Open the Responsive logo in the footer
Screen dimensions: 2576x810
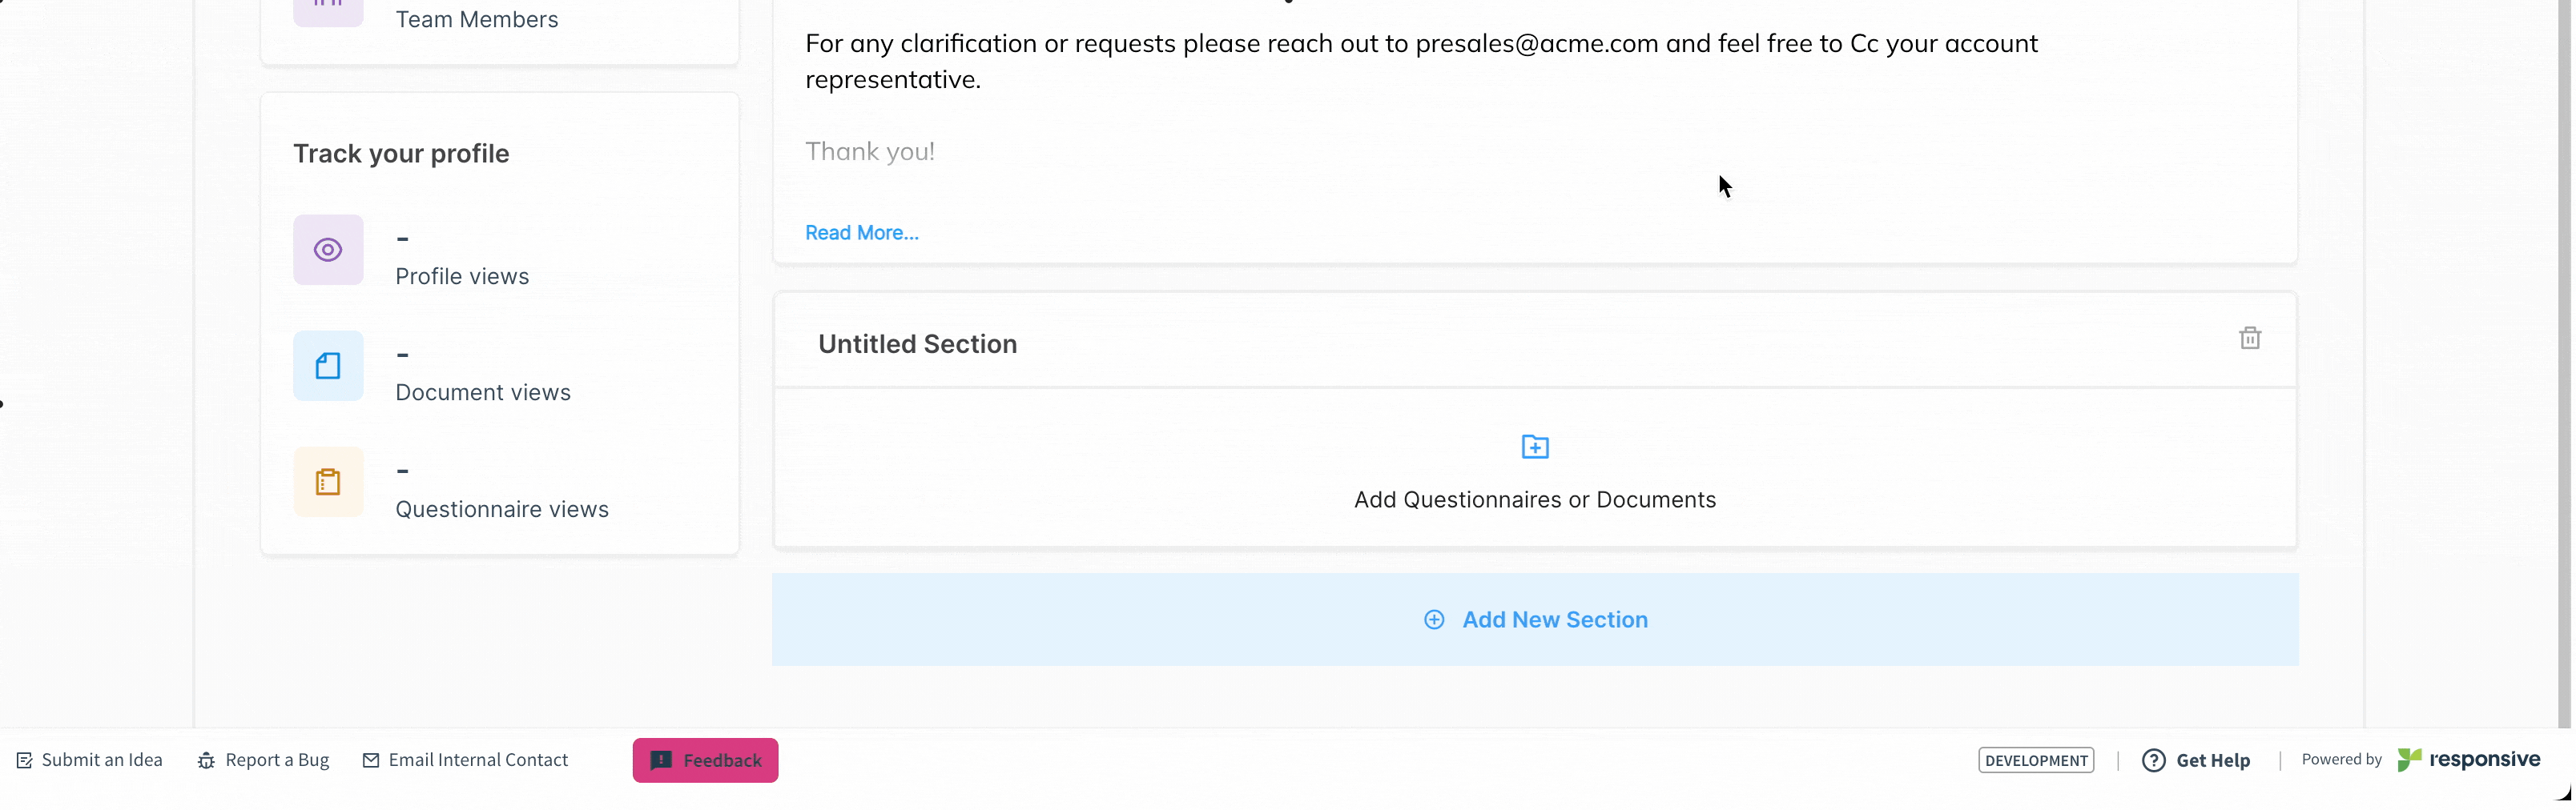pos(2469,760)
